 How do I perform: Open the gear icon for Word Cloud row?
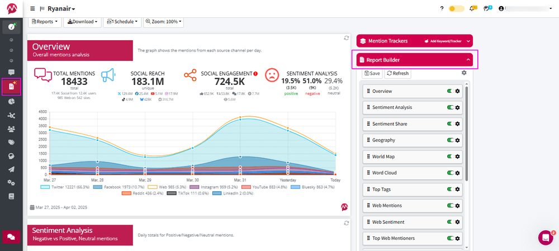click(458, 173)
